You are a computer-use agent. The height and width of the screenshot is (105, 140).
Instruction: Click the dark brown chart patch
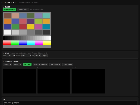click(x=8, y=16)
